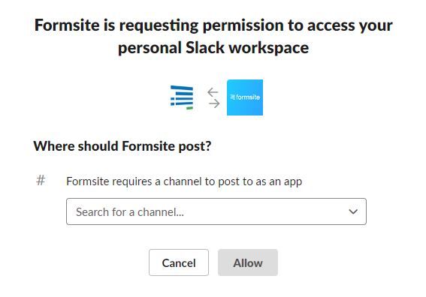This screenshot has height=297, width=426.
Task: Expand the channel list with chevron arrow
Action: pos(353,211)
